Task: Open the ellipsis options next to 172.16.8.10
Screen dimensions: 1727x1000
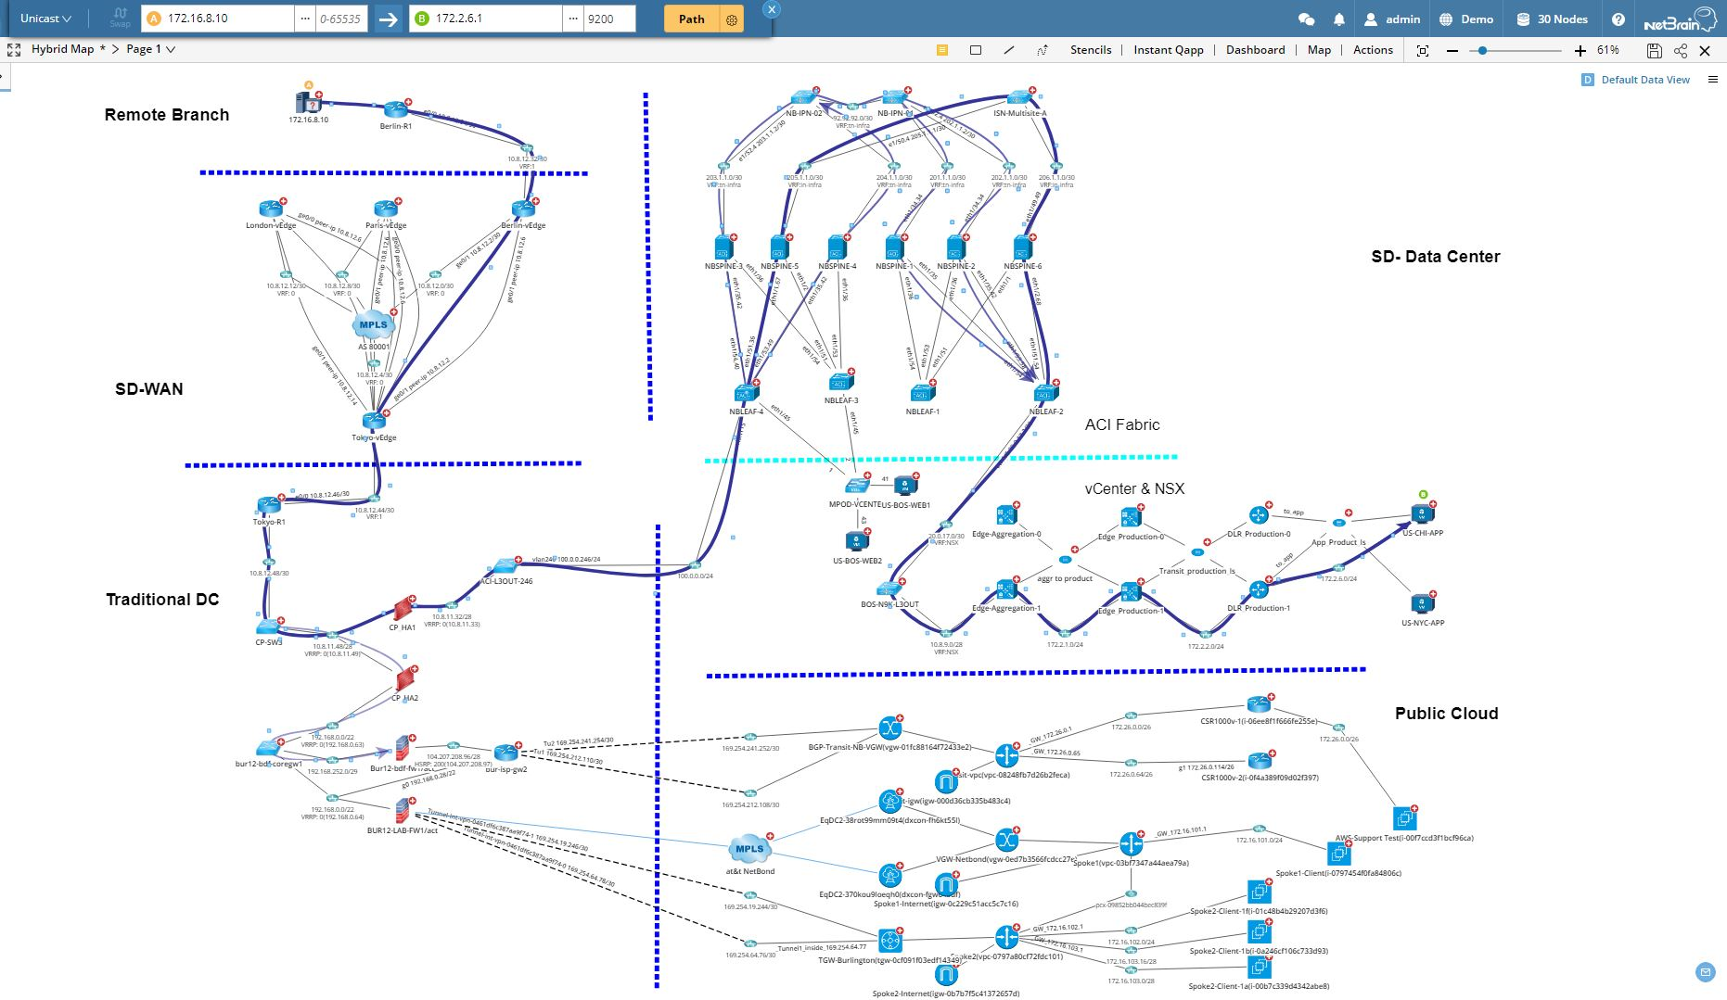Action: [303, 18]
